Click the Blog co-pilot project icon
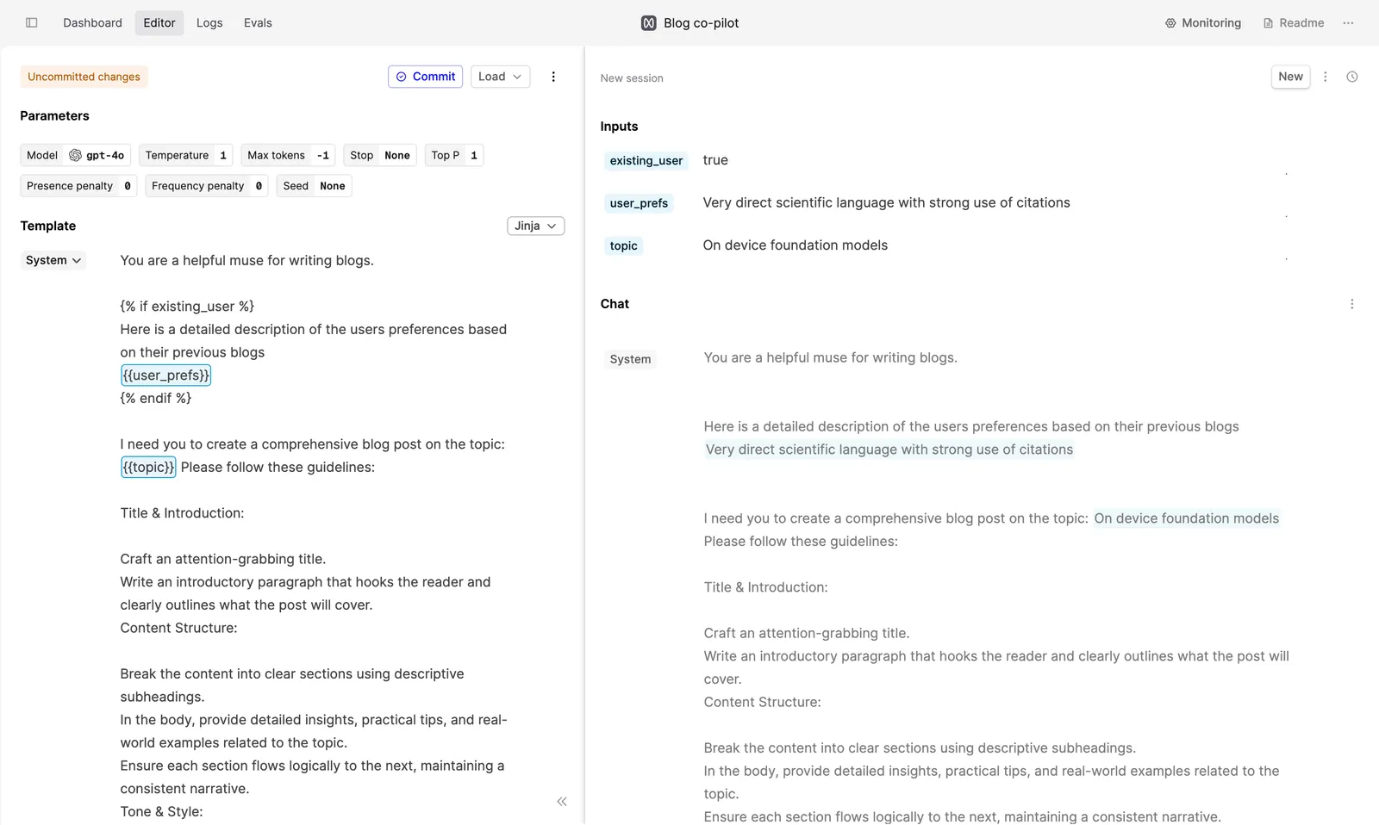Screen dimensions: 1379x825 coord(649,23)
